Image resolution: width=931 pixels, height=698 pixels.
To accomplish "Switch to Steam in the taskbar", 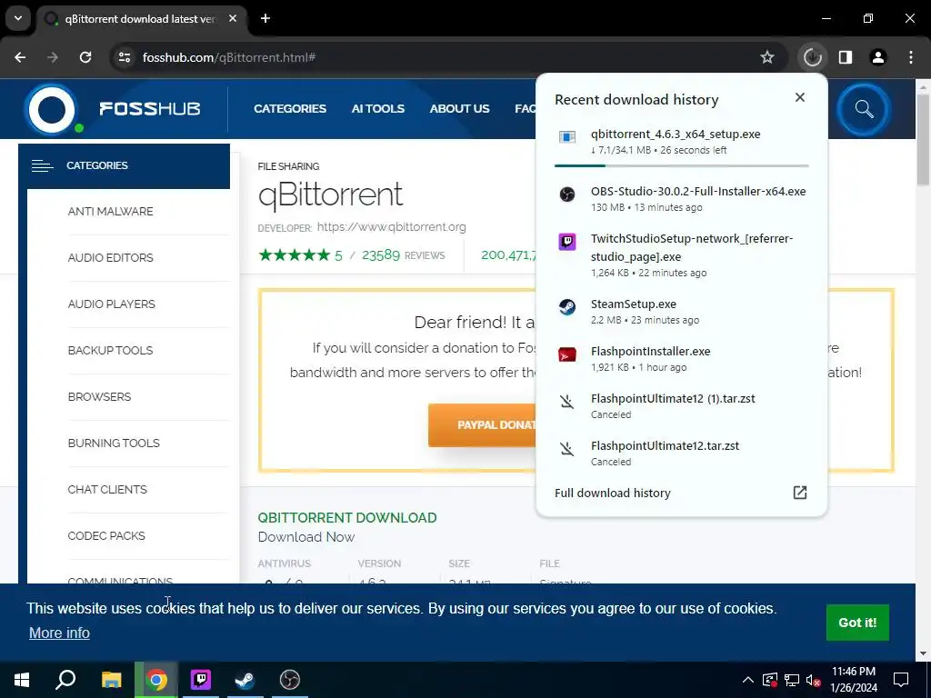I will point(245,680).
